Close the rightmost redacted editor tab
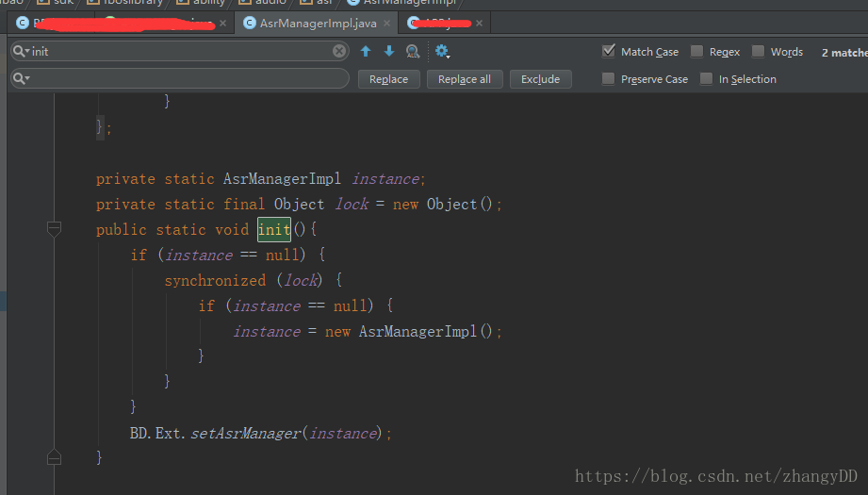This screenshot has height=495, width=868. 479,24
